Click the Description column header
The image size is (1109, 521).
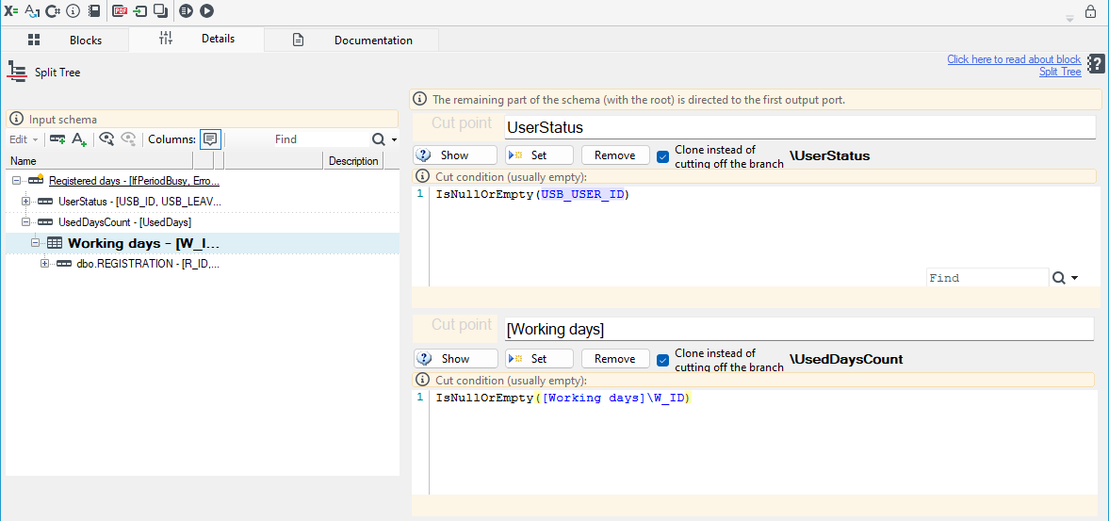353,161
